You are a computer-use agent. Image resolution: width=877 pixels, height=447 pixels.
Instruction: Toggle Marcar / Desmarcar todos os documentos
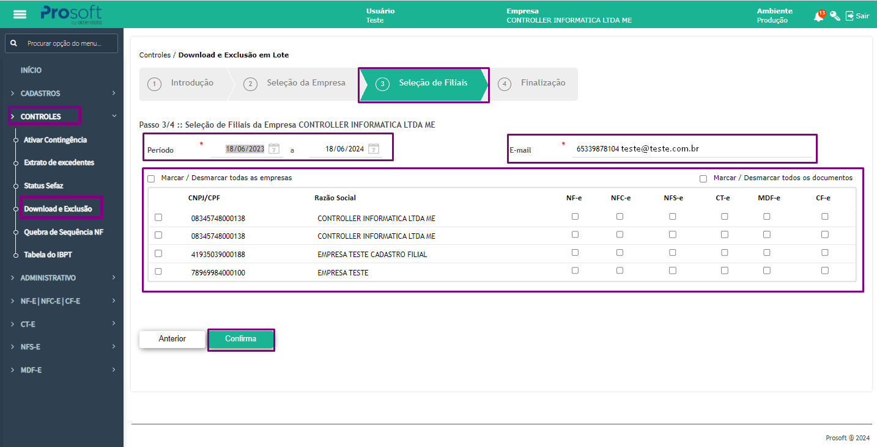coord(703,179)
